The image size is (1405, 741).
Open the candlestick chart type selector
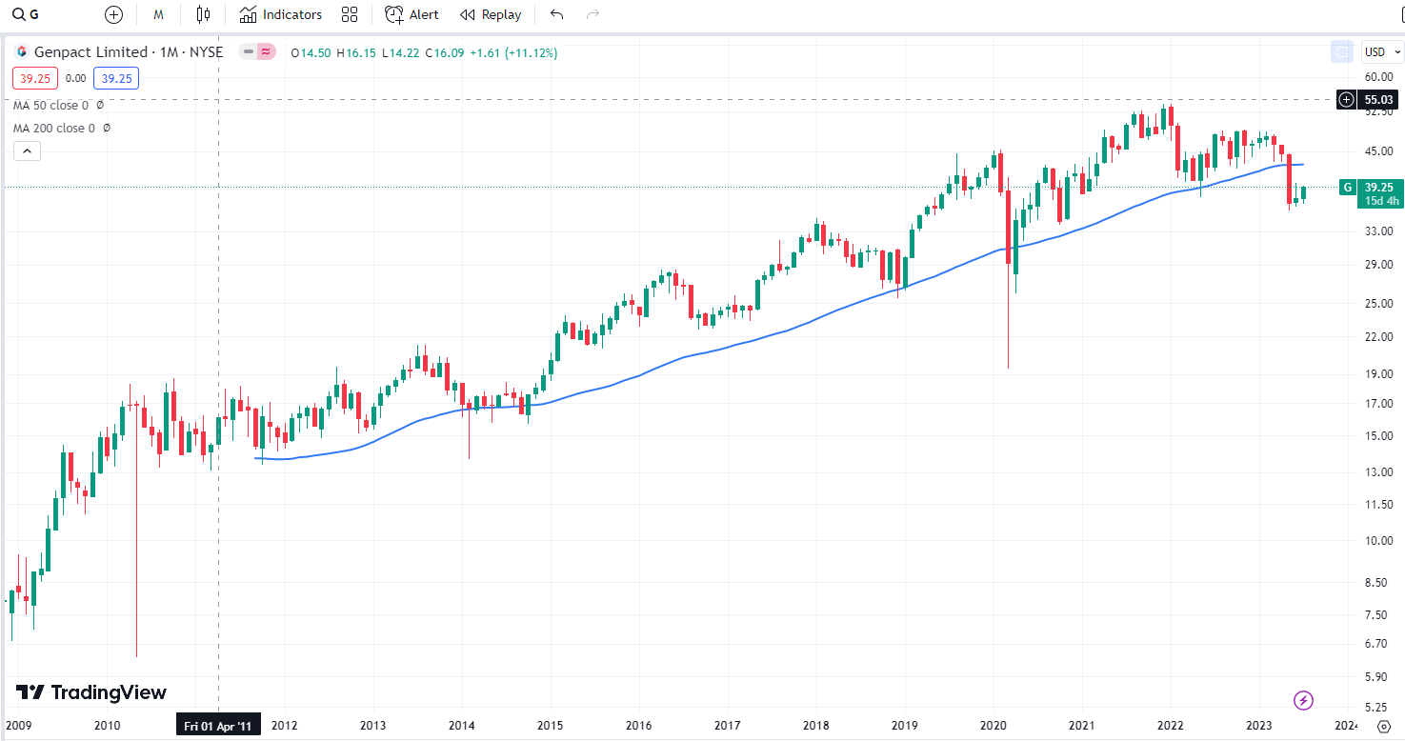(x=203, y=14)
